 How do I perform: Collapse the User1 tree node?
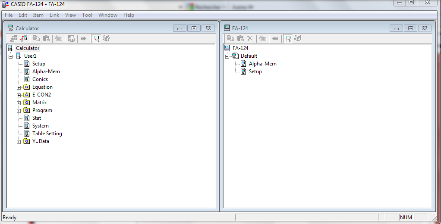tap(10, 56)
